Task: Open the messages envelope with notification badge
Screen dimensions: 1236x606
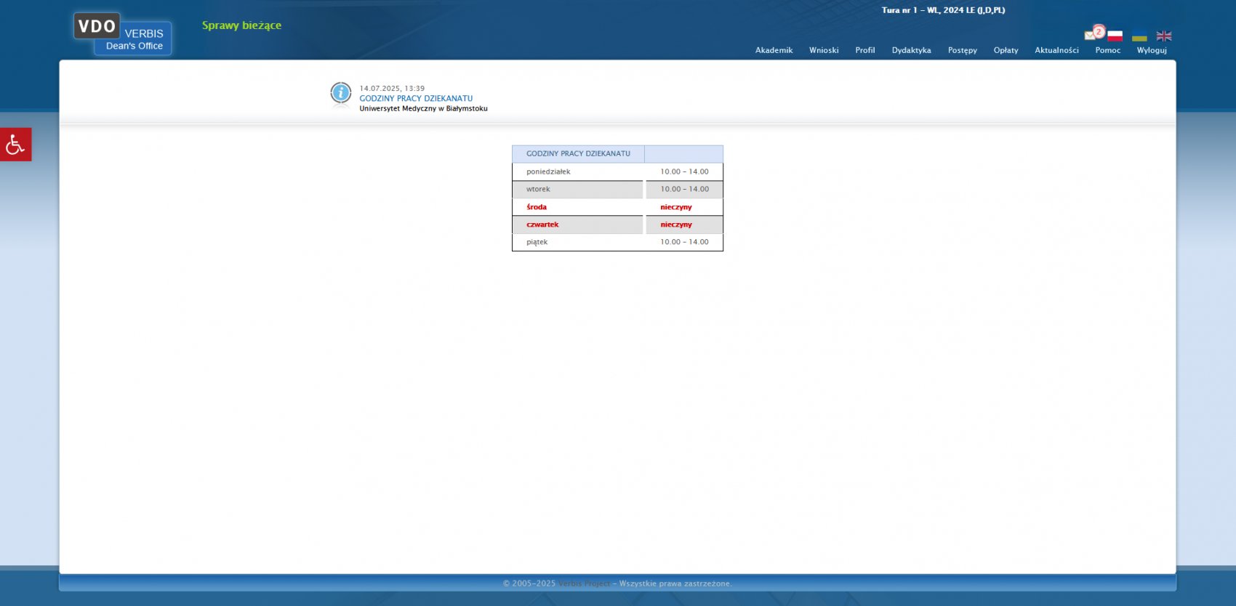Action: point(1093,33)
